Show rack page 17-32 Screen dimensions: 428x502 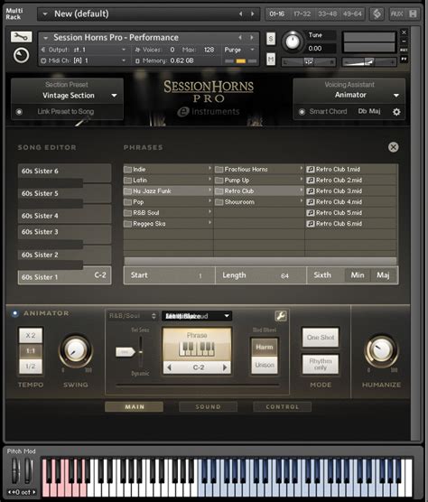tap(302, 14)
